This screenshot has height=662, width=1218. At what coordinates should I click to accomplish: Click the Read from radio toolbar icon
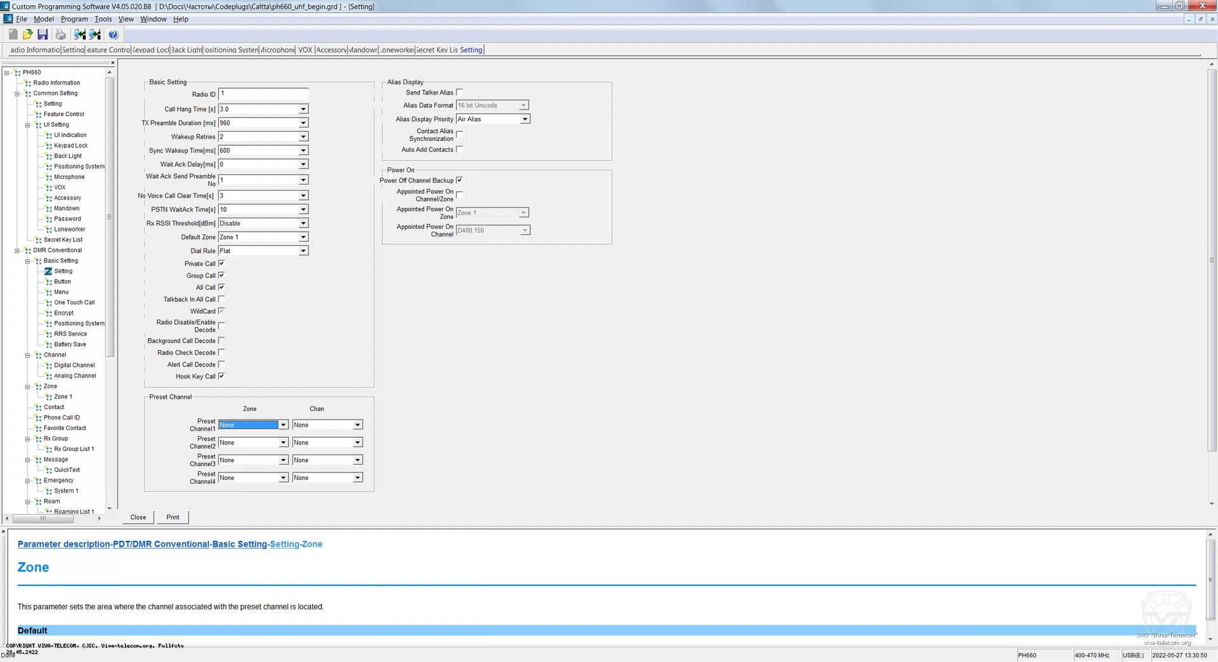(x=80, y=34)
